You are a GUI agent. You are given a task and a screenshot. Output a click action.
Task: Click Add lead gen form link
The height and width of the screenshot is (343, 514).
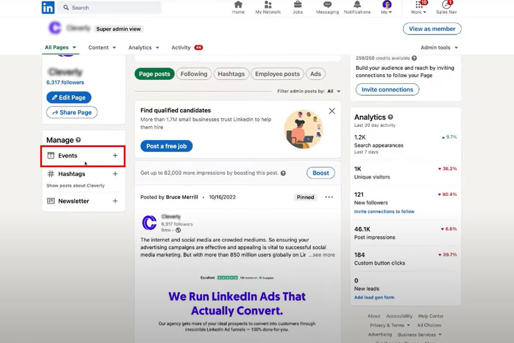374,297
